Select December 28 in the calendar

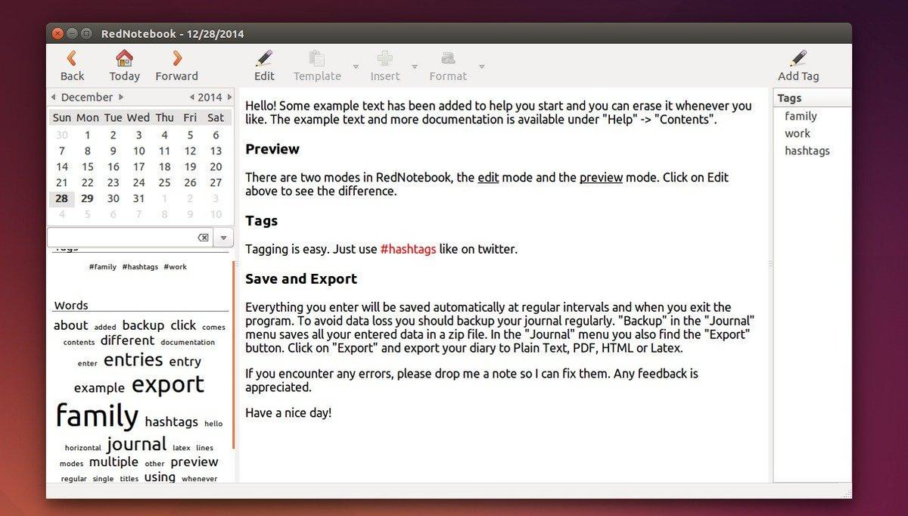pyautogui.click(x=61, y=198)
